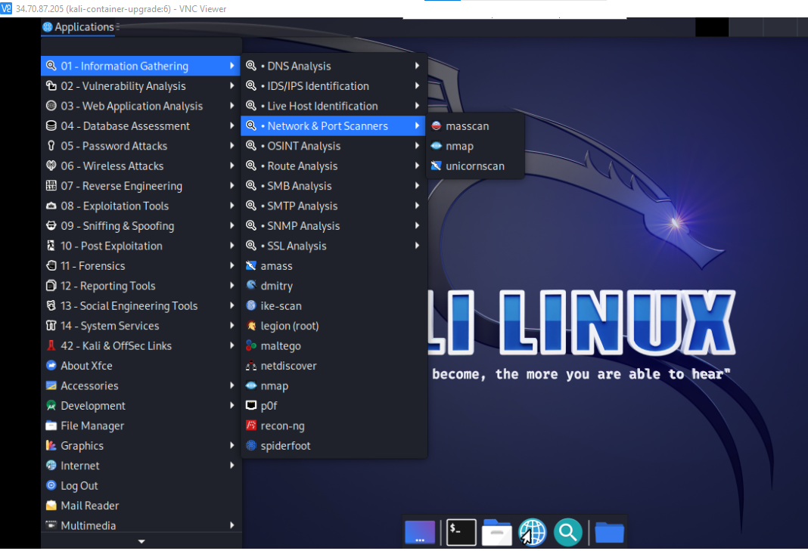This screenshot has width=808, height=551.
Task: Launch netdiscover tool
Action: [334, 366]
